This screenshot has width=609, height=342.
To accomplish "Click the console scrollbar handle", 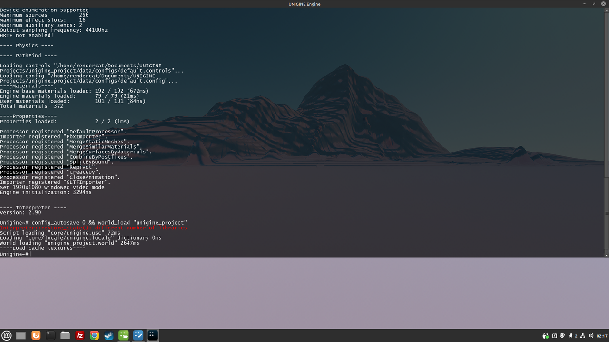I will coord(607,213).
